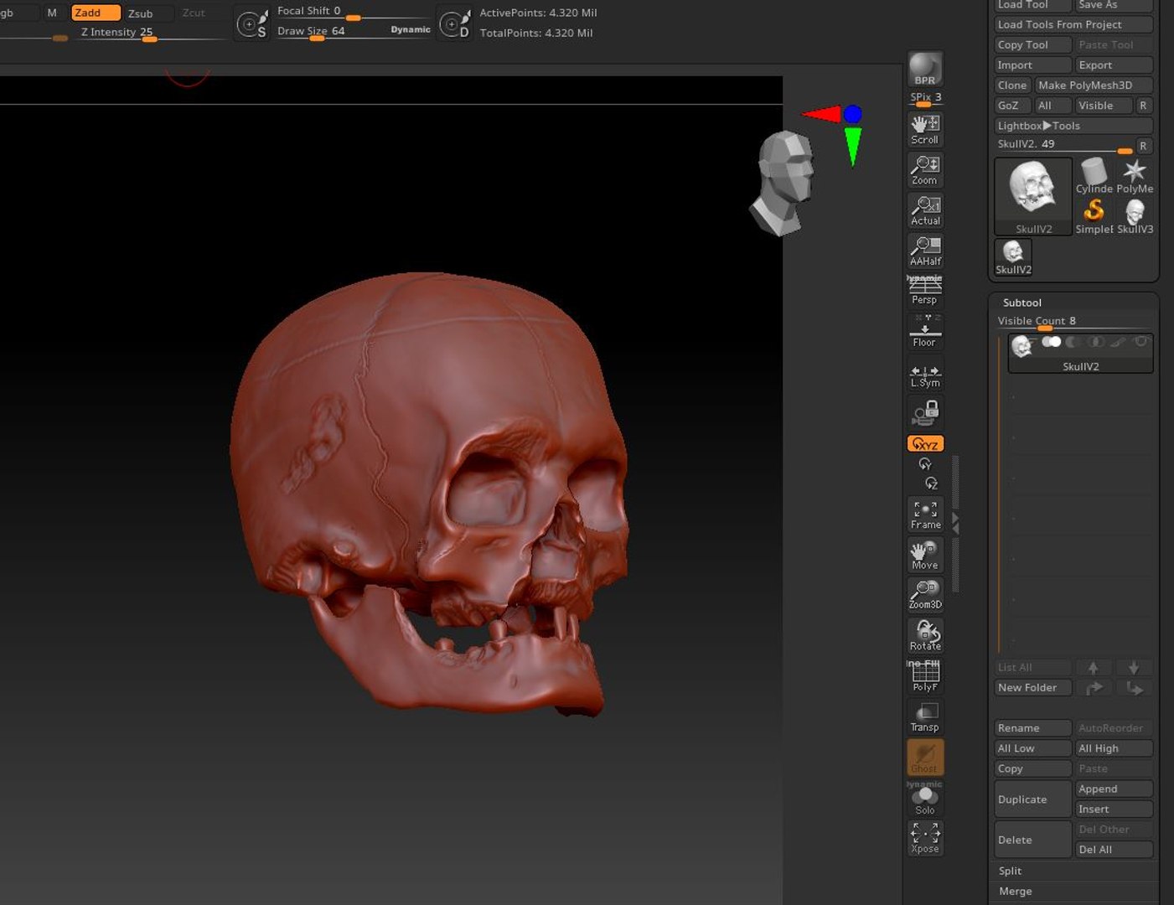Image resolution: width=1174 pixels, height=905 pixels.
Task: Click the GoZ button
Action: 1012,105
